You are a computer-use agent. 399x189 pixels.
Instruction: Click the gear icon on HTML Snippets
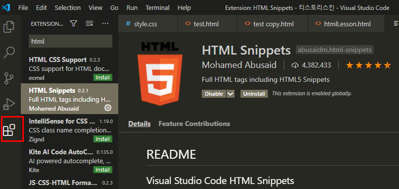(108, 108)
